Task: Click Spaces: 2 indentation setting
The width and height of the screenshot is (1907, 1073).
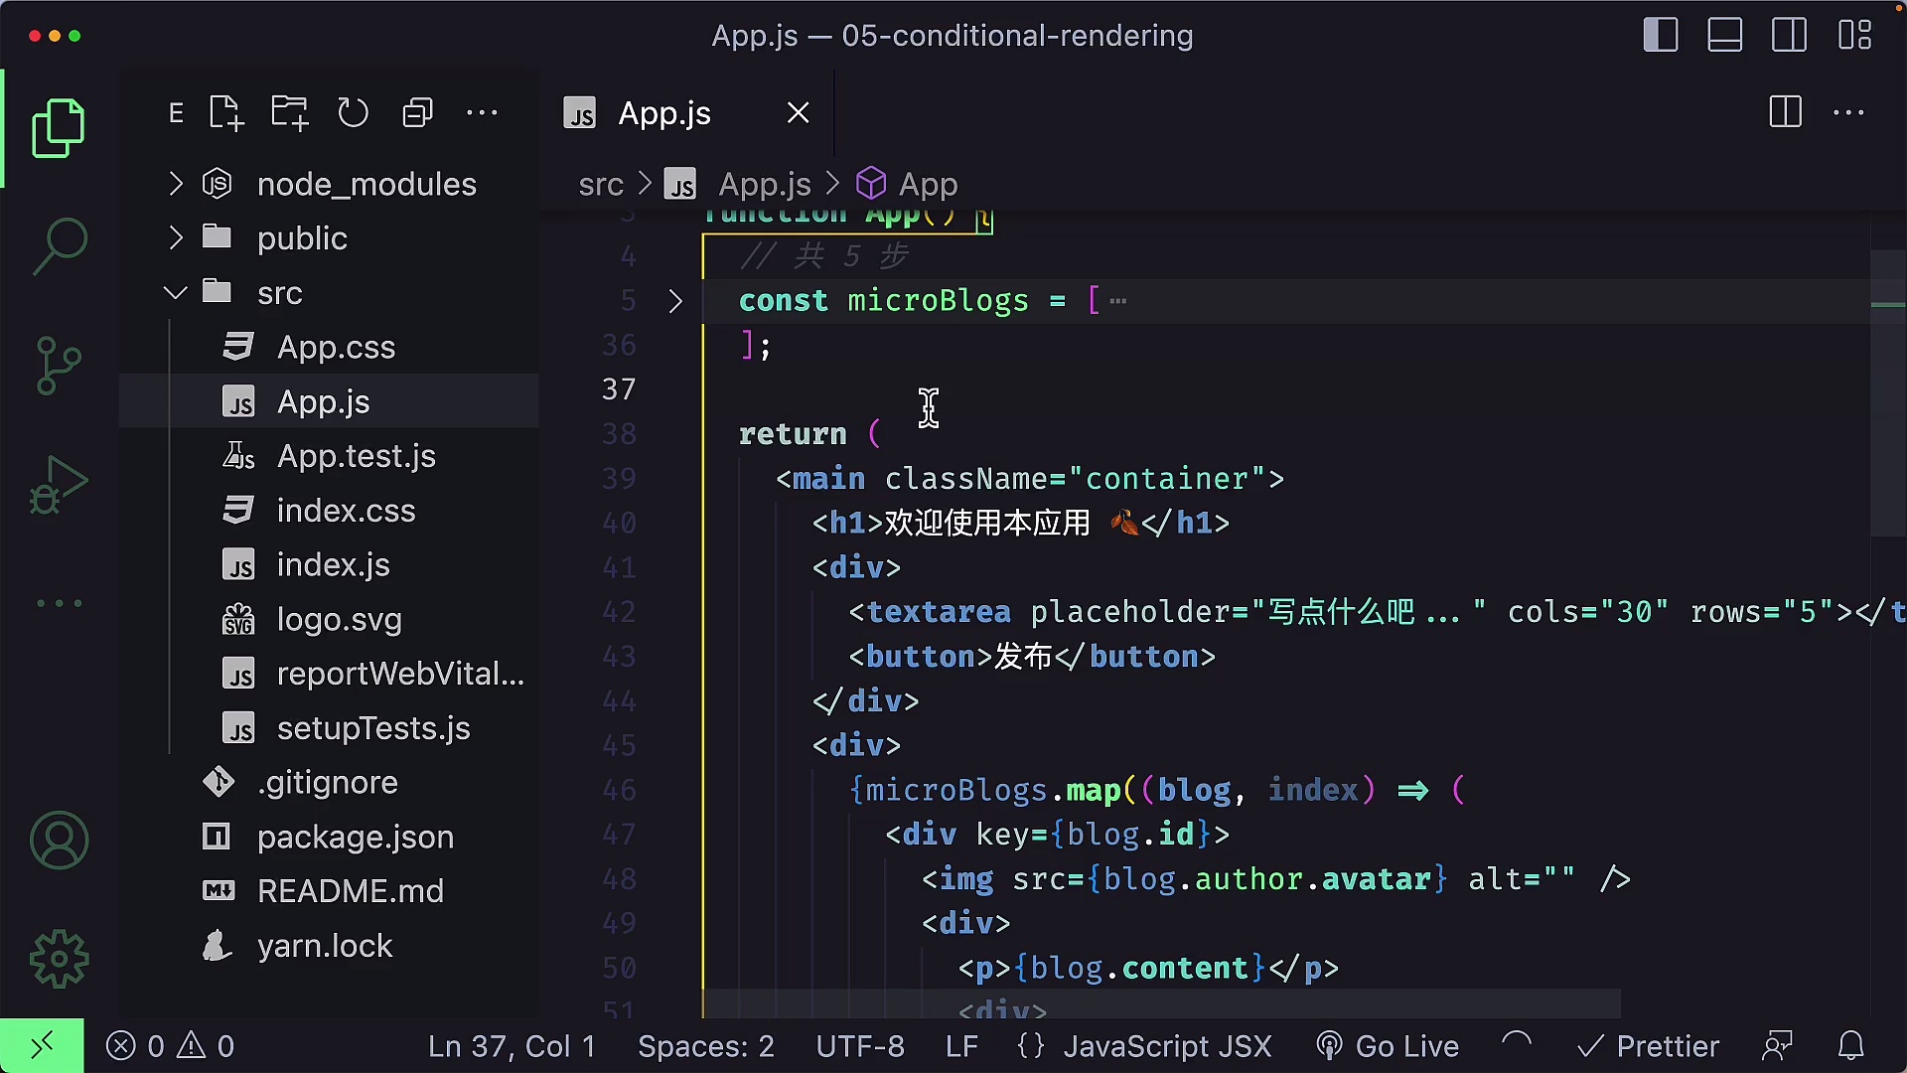Action: (706, 1046)
